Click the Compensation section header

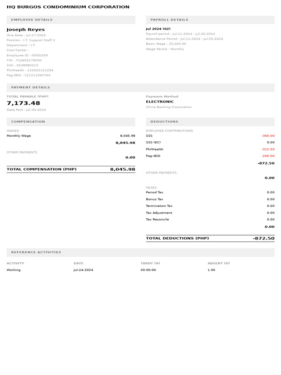click(x=28, y=122)
